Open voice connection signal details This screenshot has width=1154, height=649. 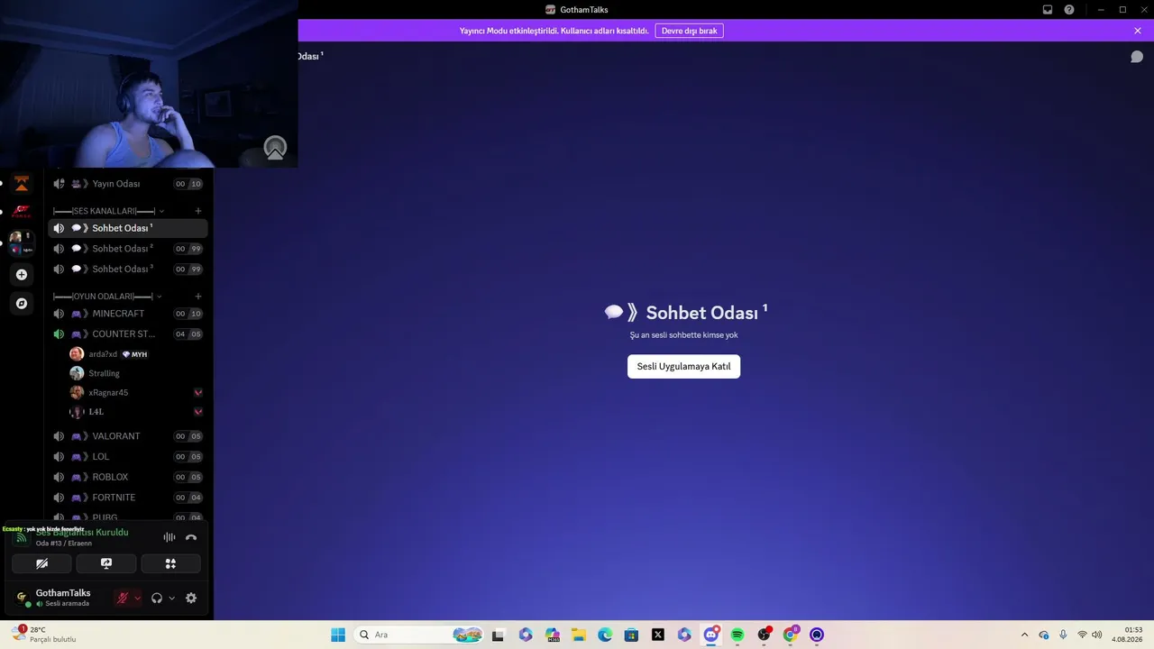pos(21,538)
